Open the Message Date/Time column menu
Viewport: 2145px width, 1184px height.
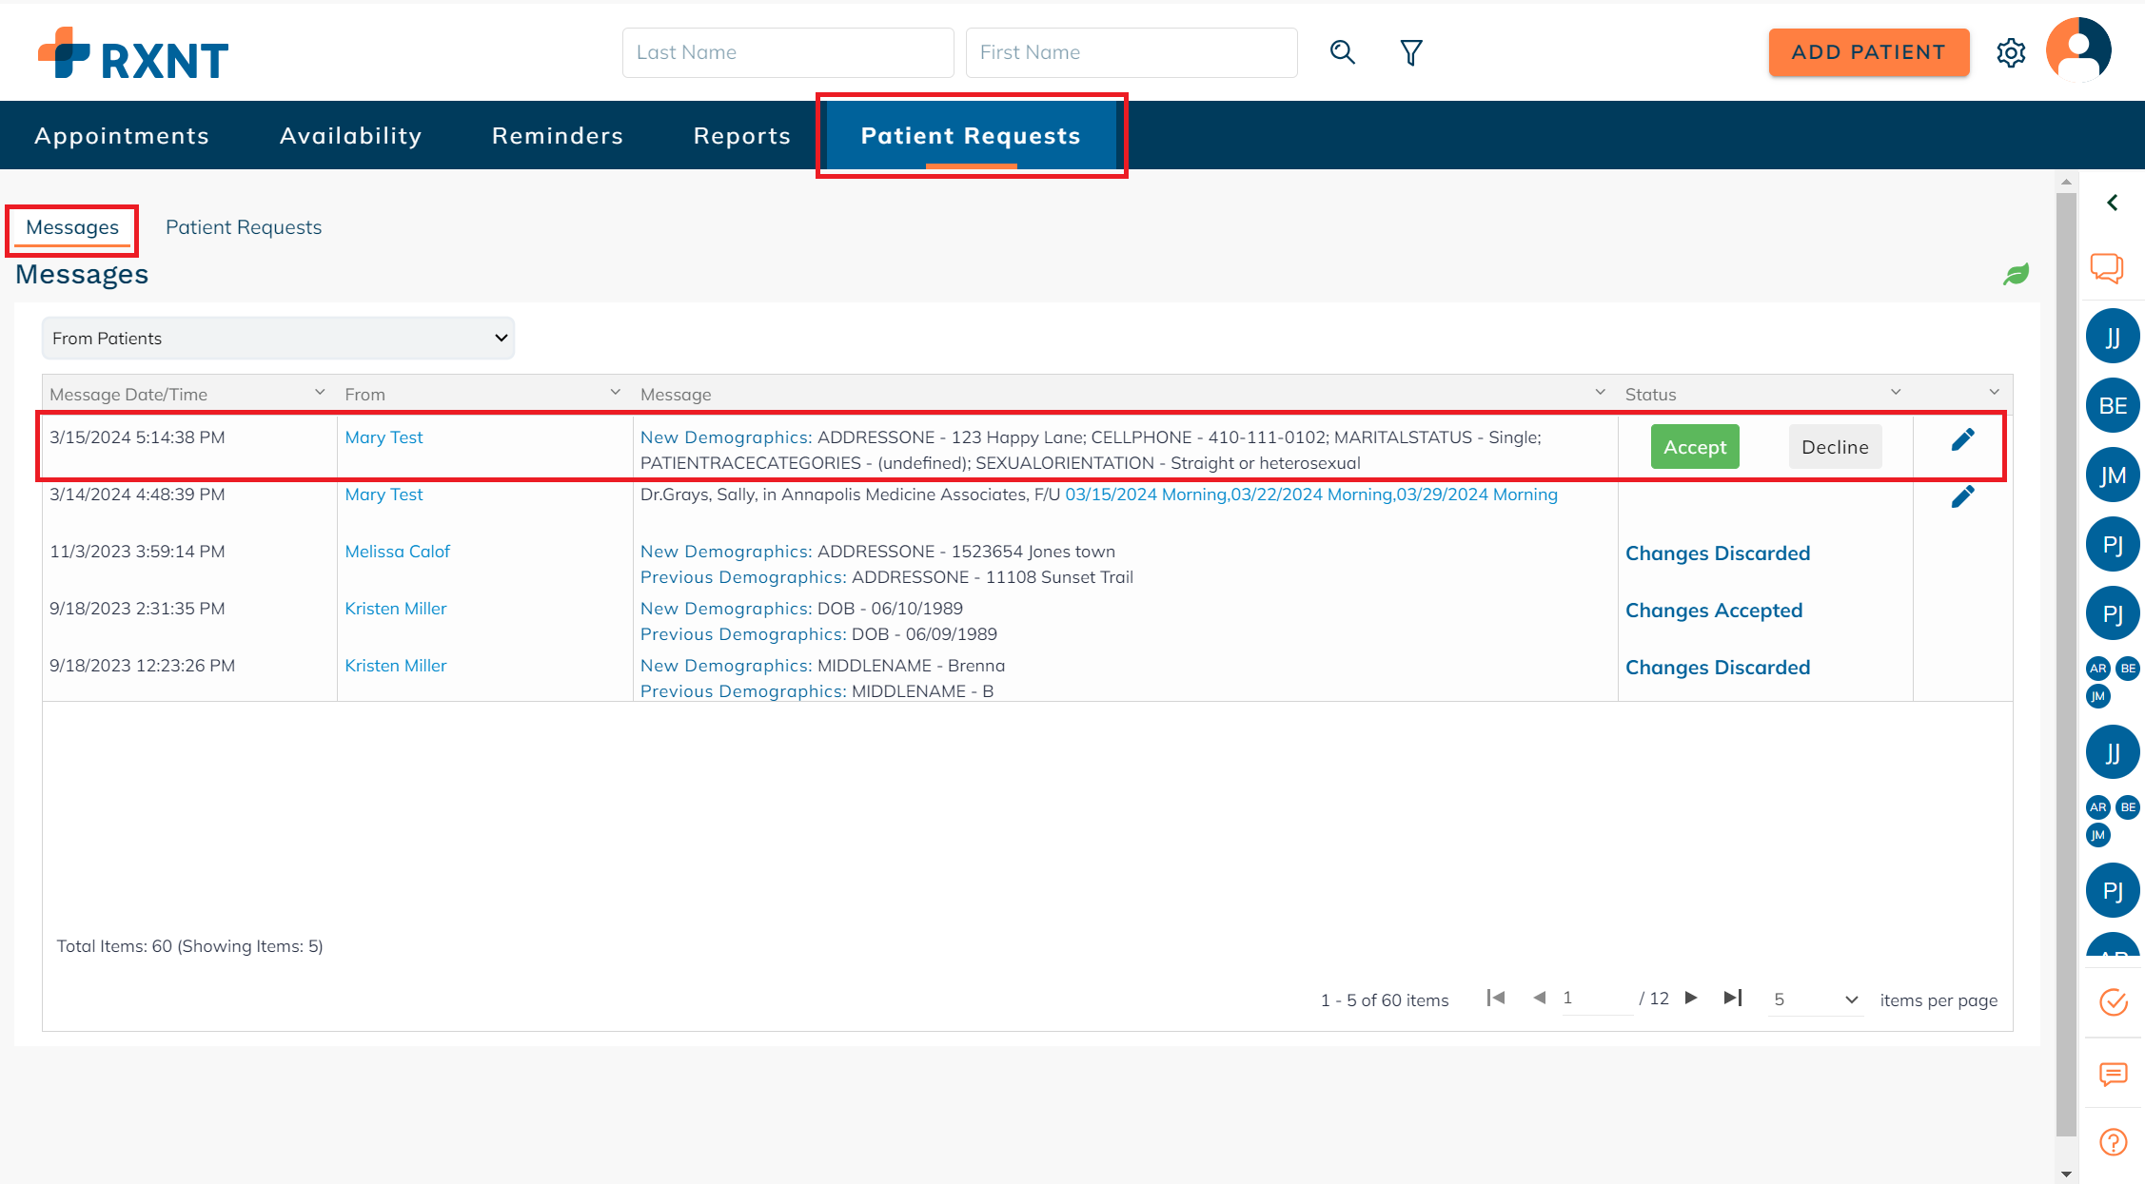click(x=320, y=393)
